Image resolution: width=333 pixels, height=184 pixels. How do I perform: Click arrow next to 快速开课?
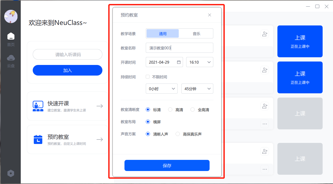[100, 106]
